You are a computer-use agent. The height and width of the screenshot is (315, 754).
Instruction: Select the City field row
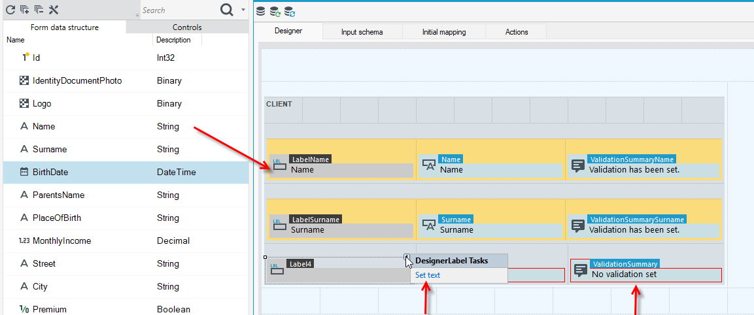coord(126,286)
